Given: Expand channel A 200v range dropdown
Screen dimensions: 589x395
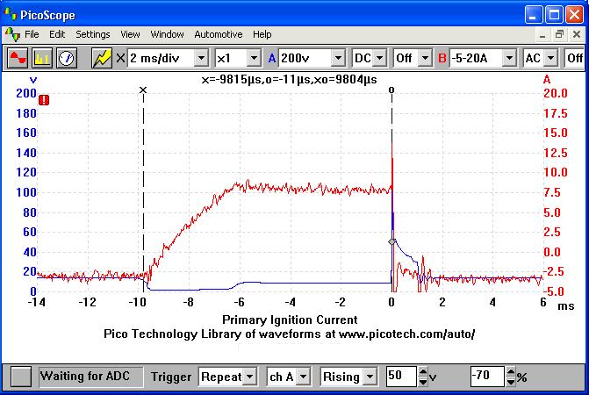Looking at the screenshot, I should tap(339, 58).
